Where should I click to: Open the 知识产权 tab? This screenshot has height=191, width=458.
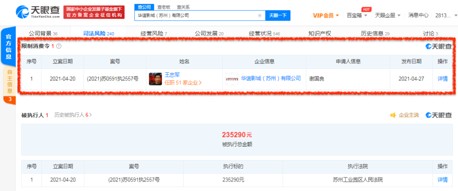(320, 34)
